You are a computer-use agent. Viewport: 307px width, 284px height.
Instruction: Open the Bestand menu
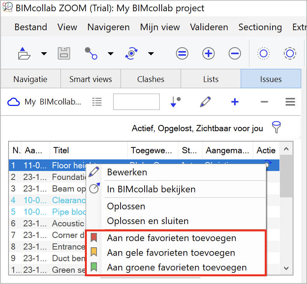click(31, 27)
